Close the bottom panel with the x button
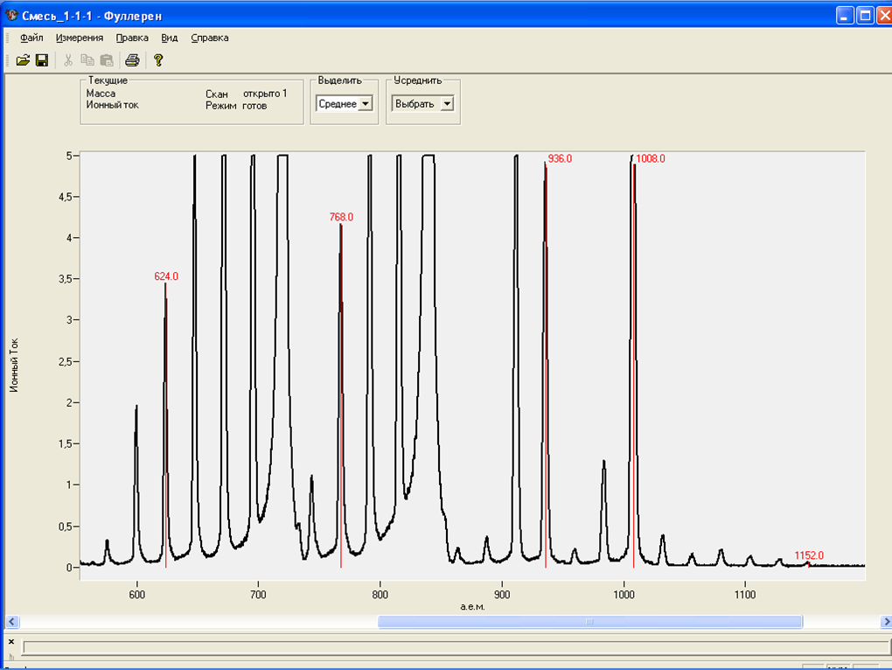Viewport: 892px width, 670px height. (11, 641)
